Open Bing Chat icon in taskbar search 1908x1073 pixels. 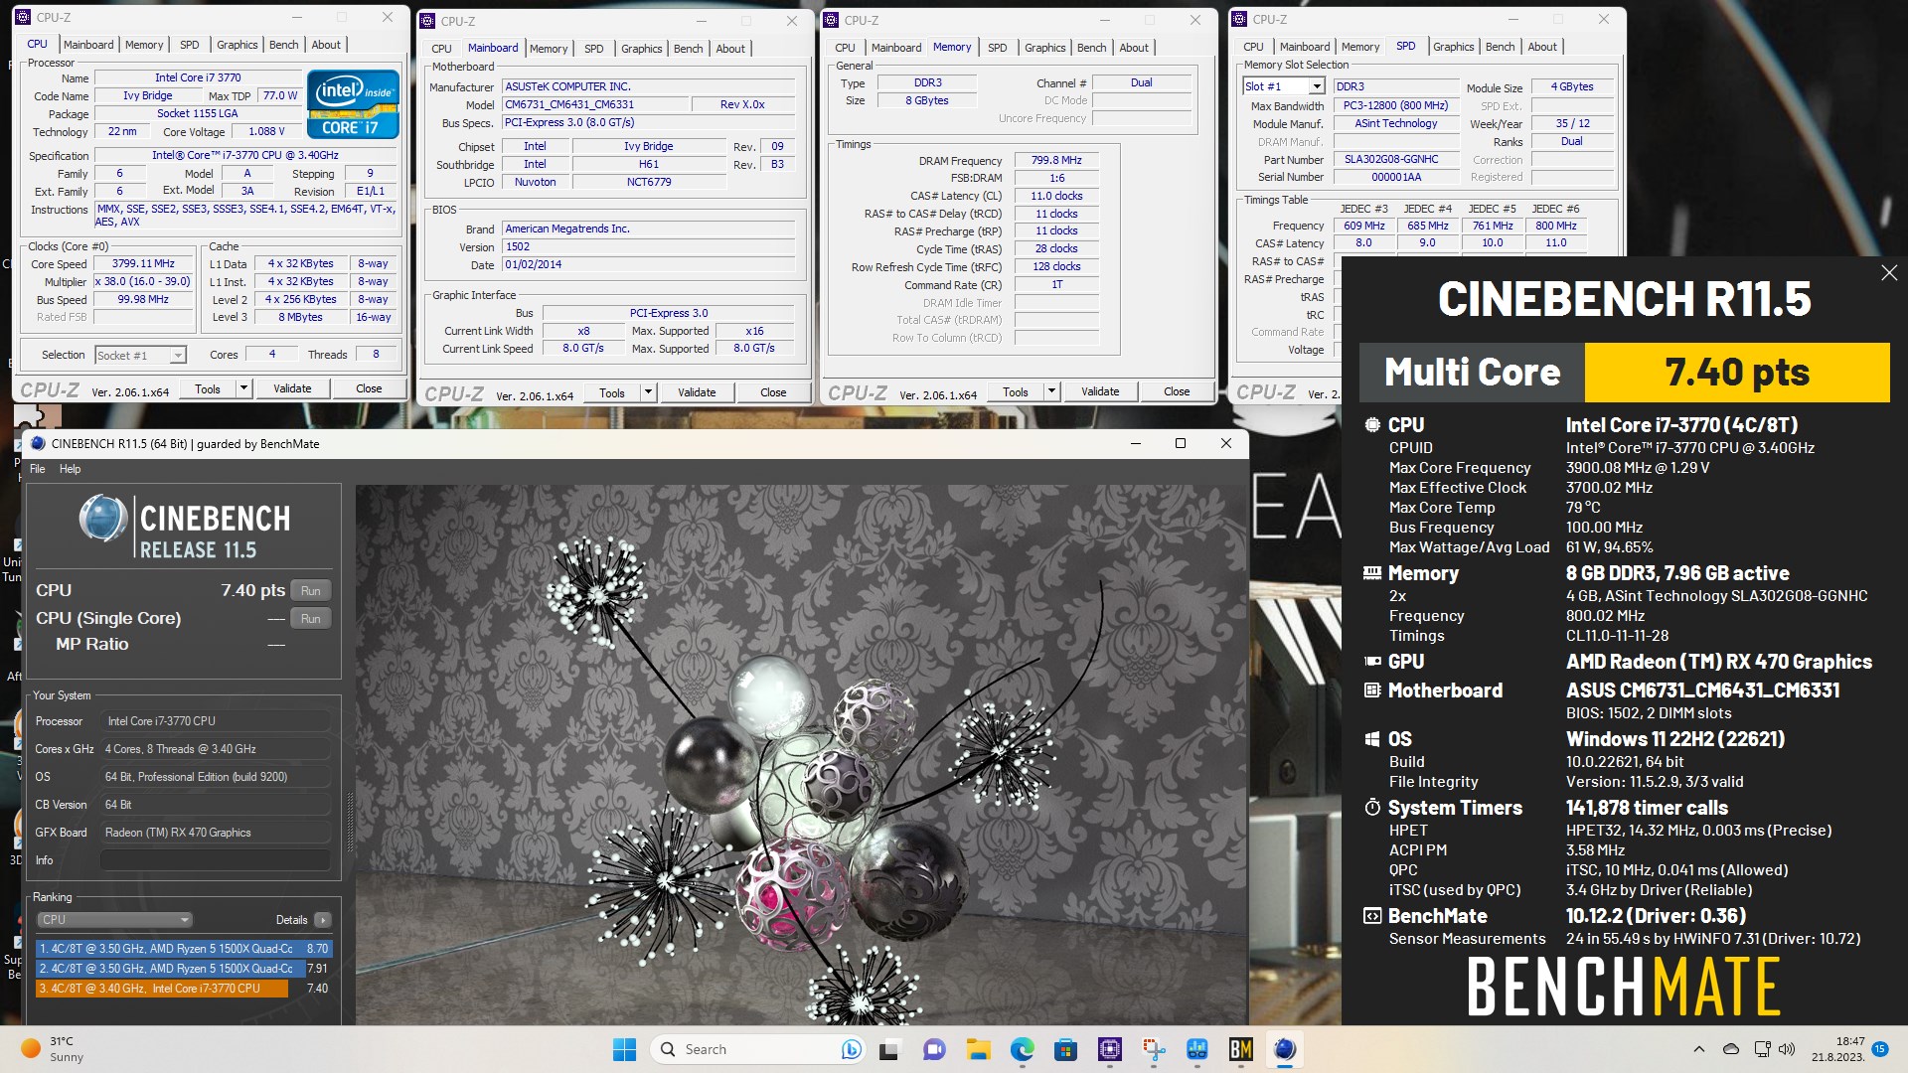coord(851,1049)
